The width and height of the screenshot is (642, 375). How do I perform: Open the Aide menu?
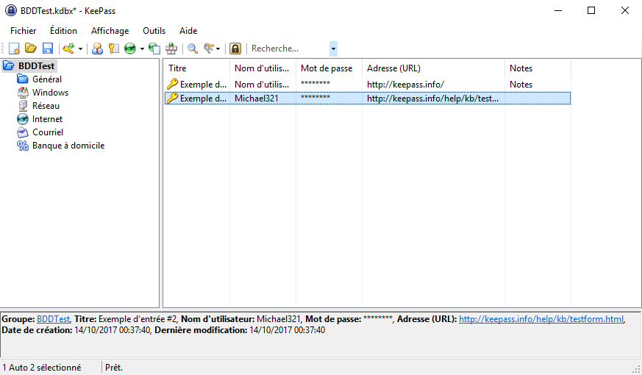188,31
